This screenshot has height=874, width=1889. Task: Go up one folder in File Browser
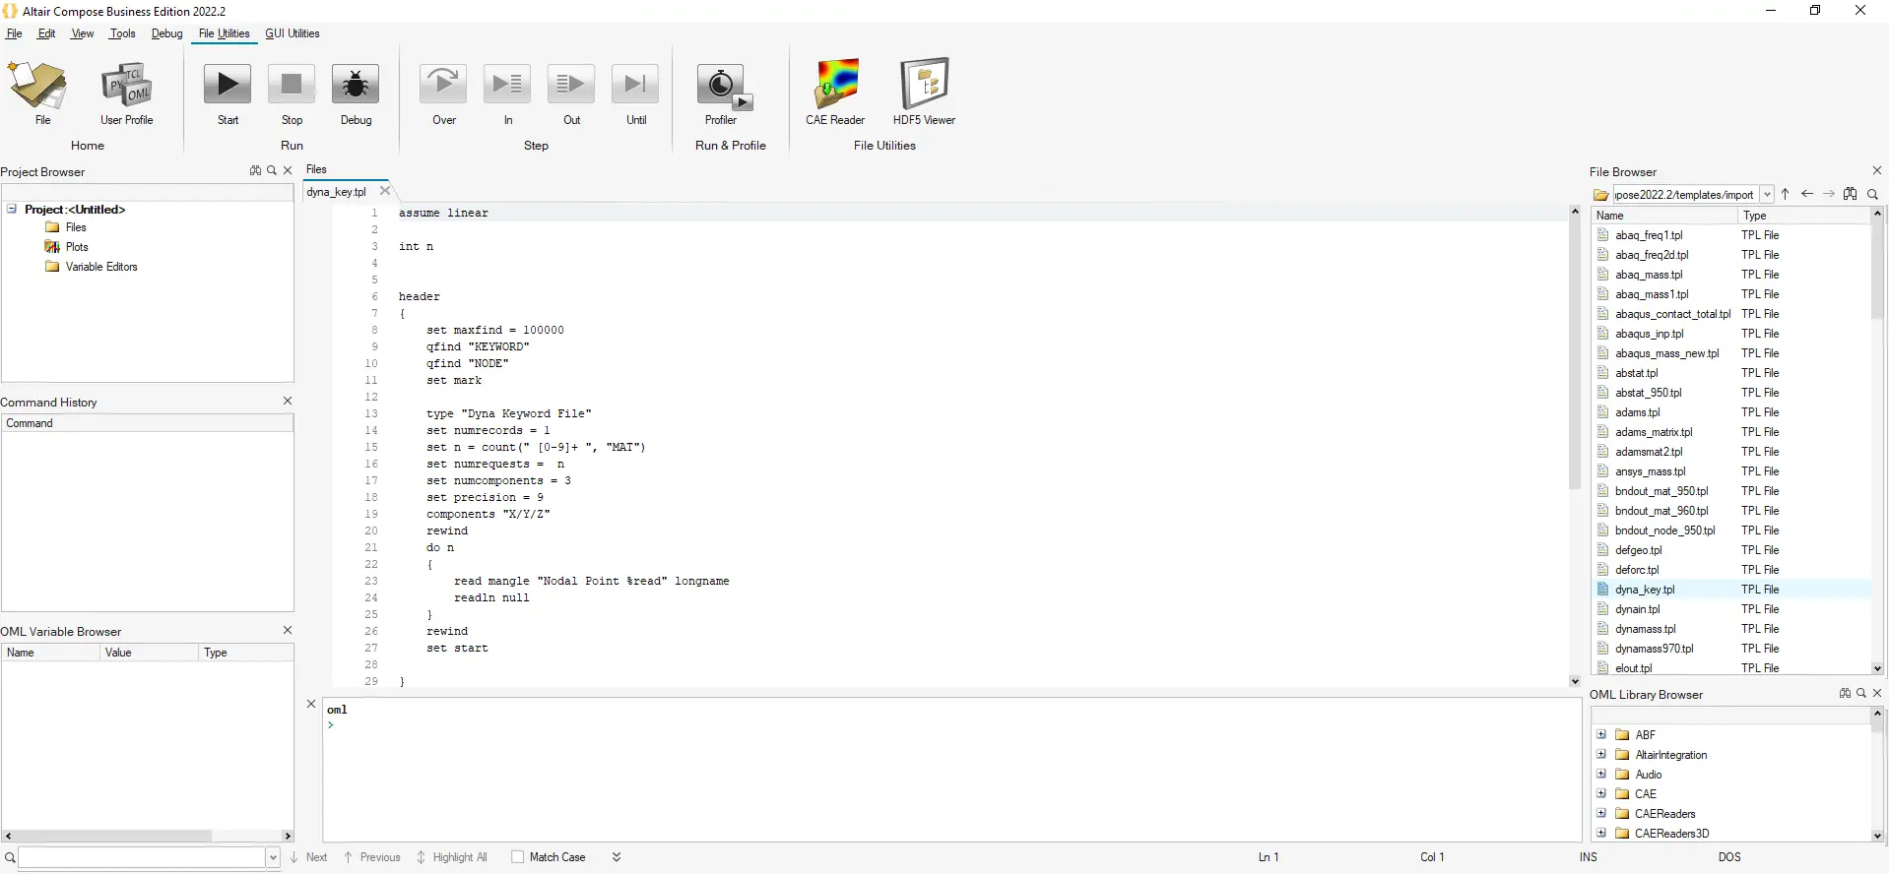(1786, 194)
